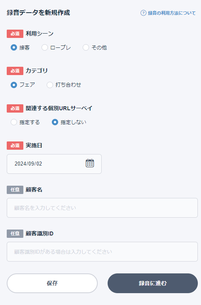201x305 pixels.
Task: Click the 保存 button
Action: [x=52, y=283]
